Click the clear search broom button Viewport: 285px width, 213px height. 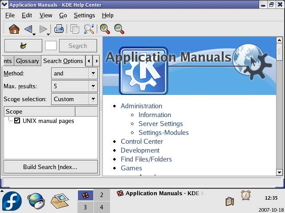click(23, 46)
